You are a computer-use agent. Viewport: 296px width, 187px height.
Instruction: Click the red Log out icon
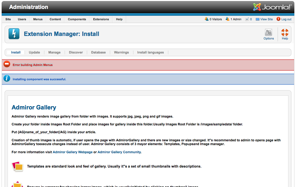(x=278, y=19)
